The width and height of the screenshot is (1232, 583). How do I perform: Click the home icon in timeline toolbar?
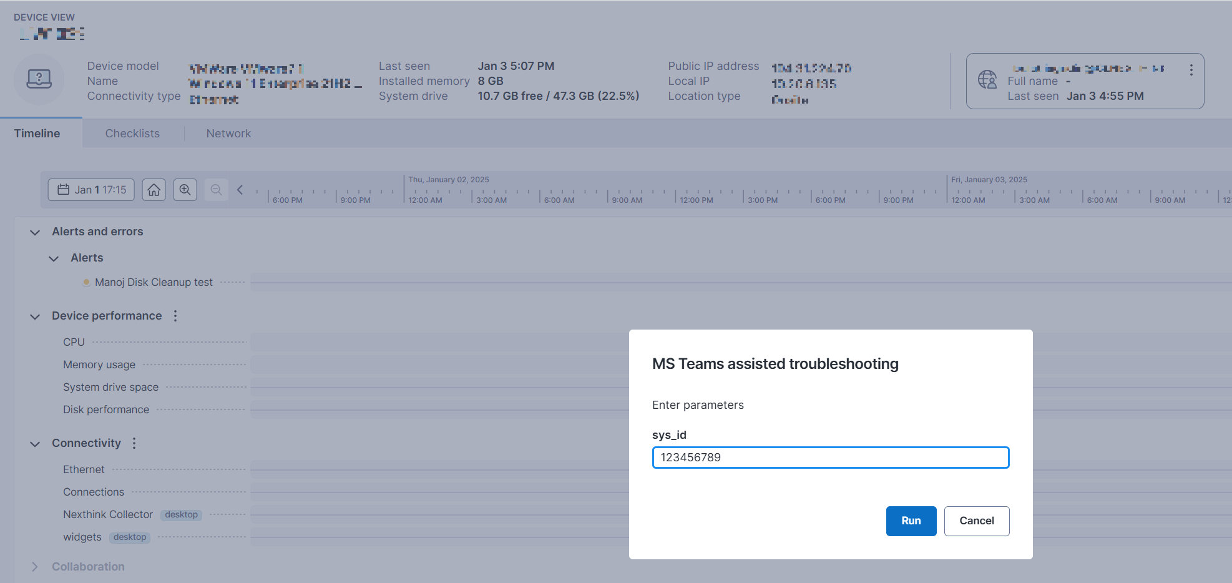coord(154,190)
